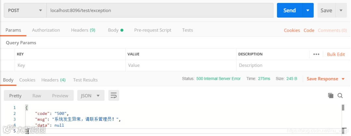Switch to the Authorization tab
351x136 pixels.
[46, 30]
